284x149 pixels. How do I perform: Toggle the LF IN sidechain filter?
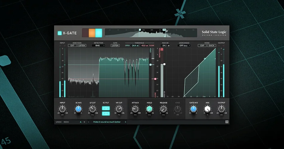point(106,114)
